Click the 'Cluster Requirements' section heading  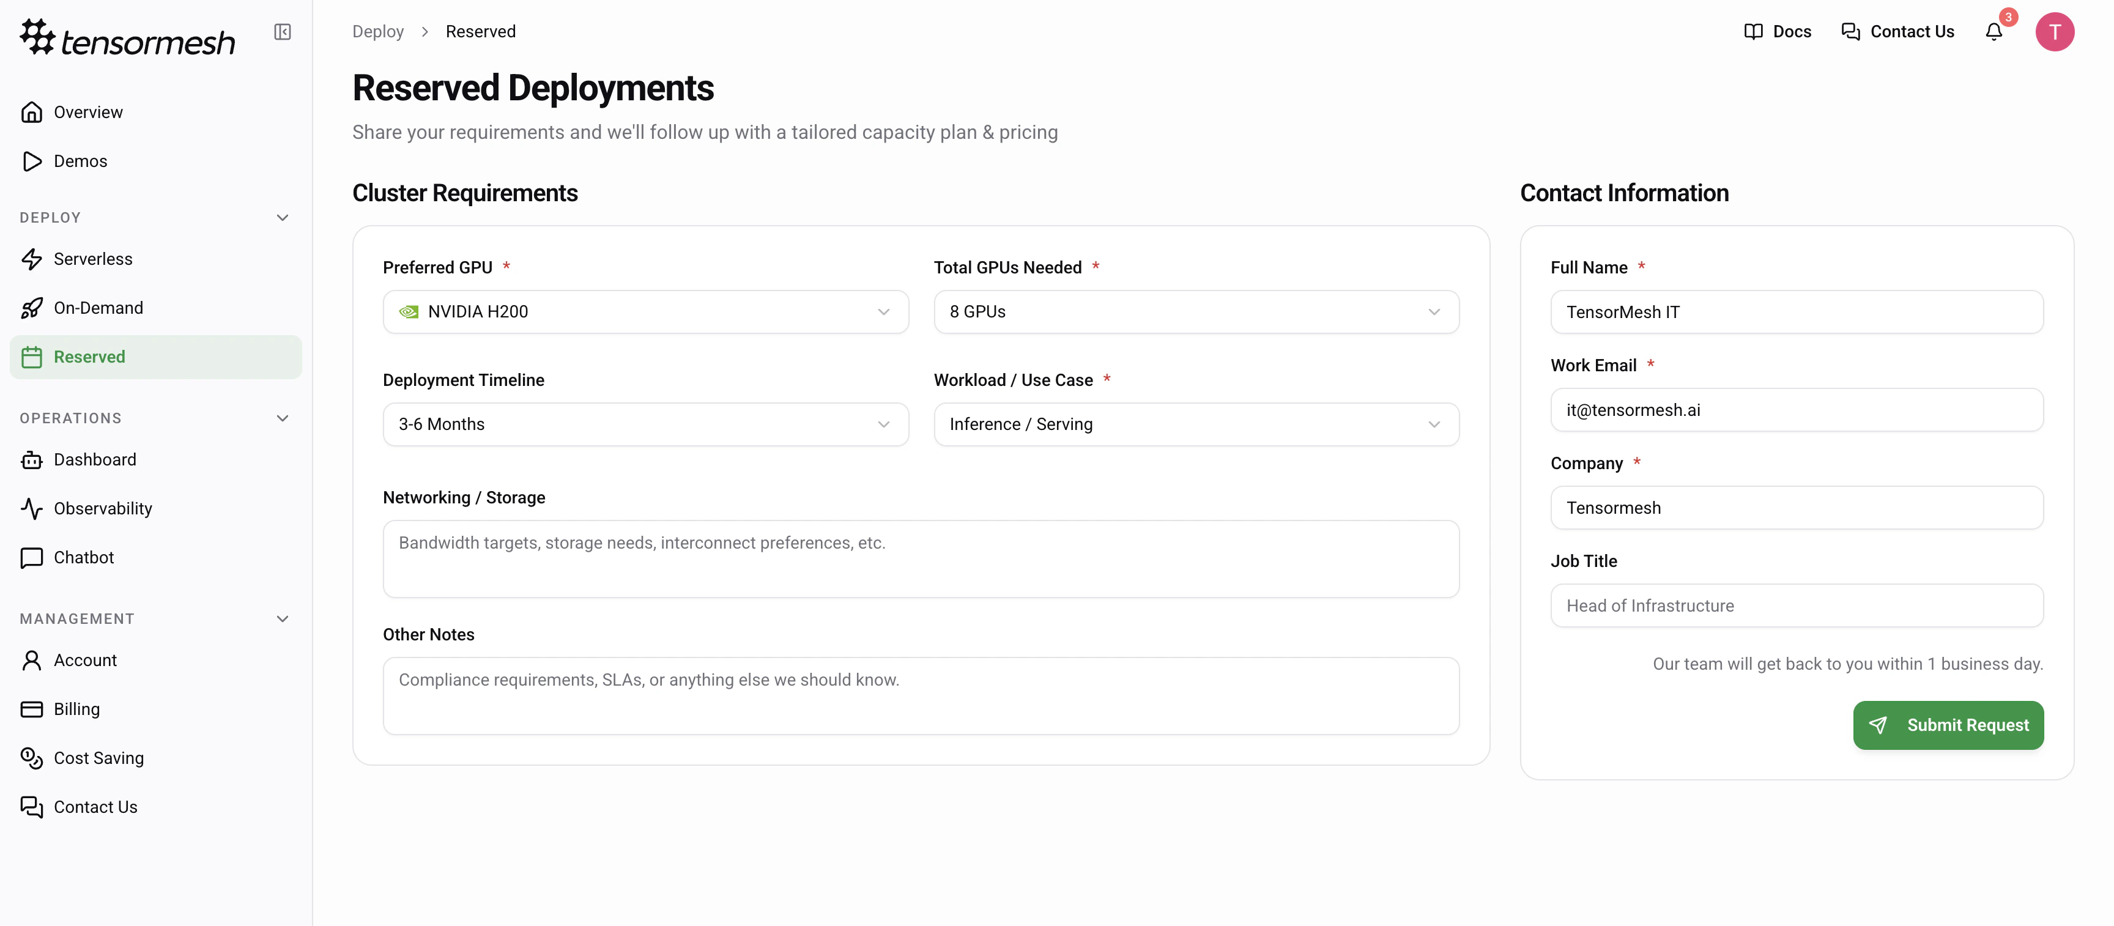(465, 193)
